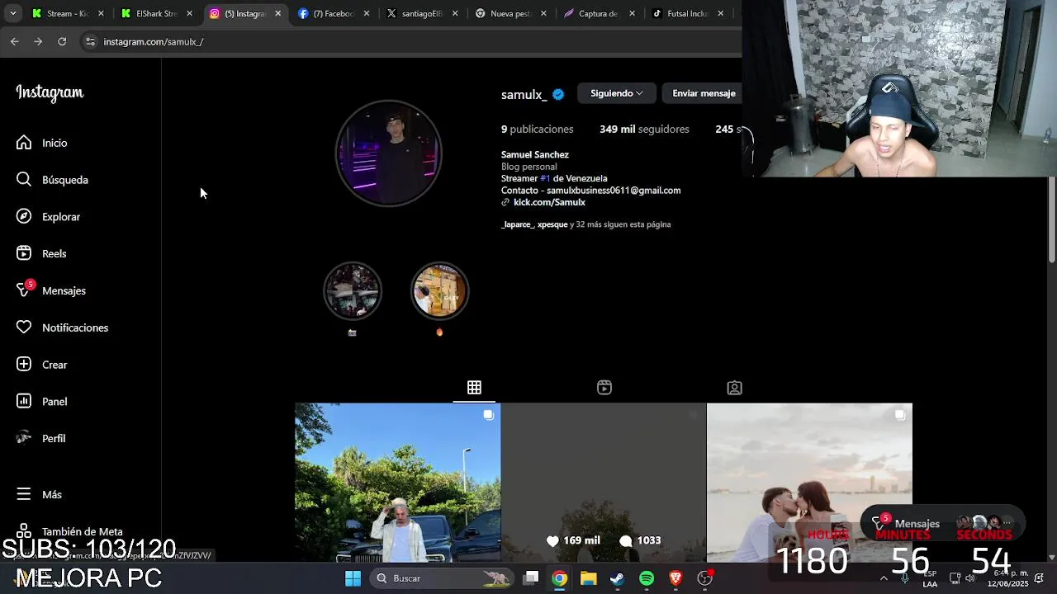Screen dimensions: 1057x594
Task: Open Windows Start button
Action: 353,578
